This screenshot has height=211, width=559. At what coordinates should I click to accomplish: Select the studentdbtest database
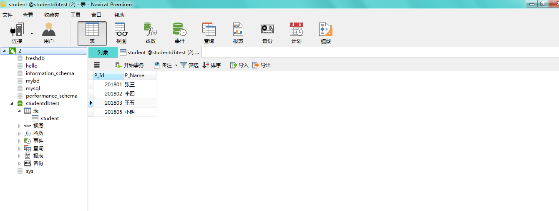pos(43,103)
